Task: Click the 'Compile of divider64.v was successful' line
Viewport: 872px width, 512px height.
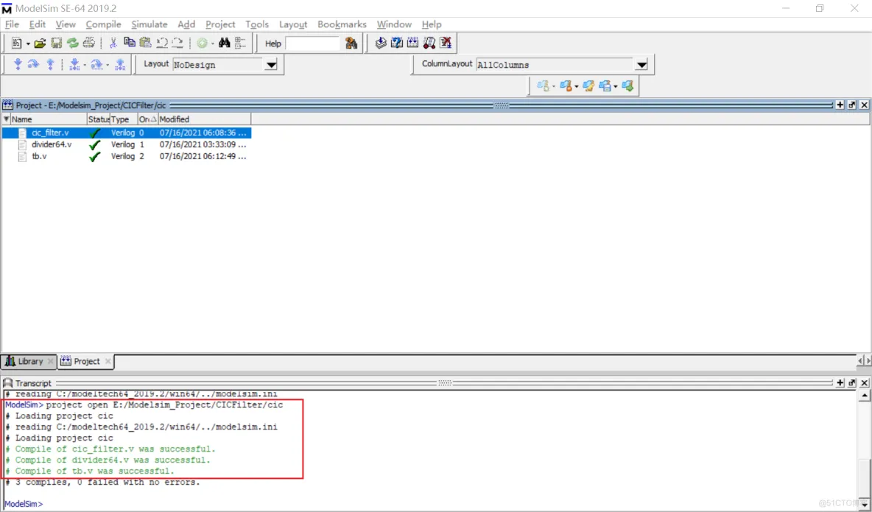Action: [108, 460]
